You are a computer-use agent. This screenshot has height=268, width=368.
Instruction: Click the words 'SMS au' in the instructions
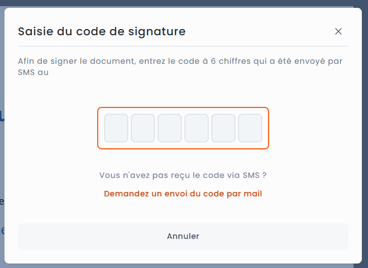pos(34,73)
